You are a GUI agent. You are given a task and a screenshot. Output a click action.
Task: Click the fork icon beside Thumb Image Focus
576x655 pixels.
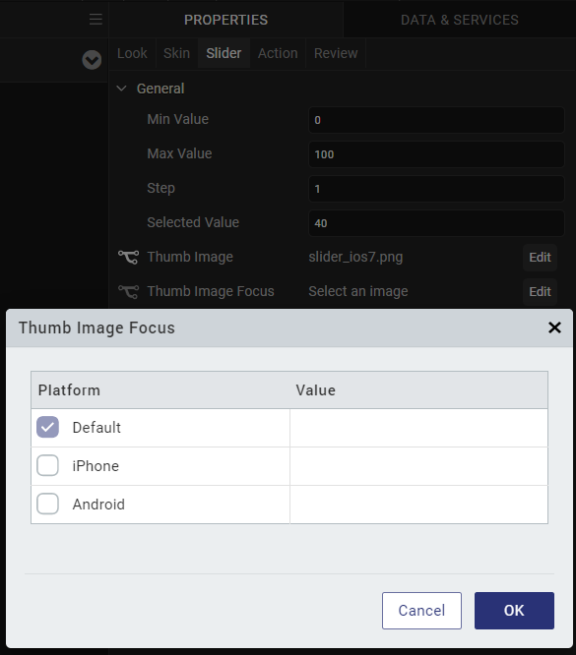pos(128,291)
